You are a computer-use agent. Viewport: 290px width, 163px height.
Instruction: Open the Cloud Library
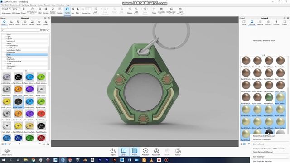click(7, 152)
